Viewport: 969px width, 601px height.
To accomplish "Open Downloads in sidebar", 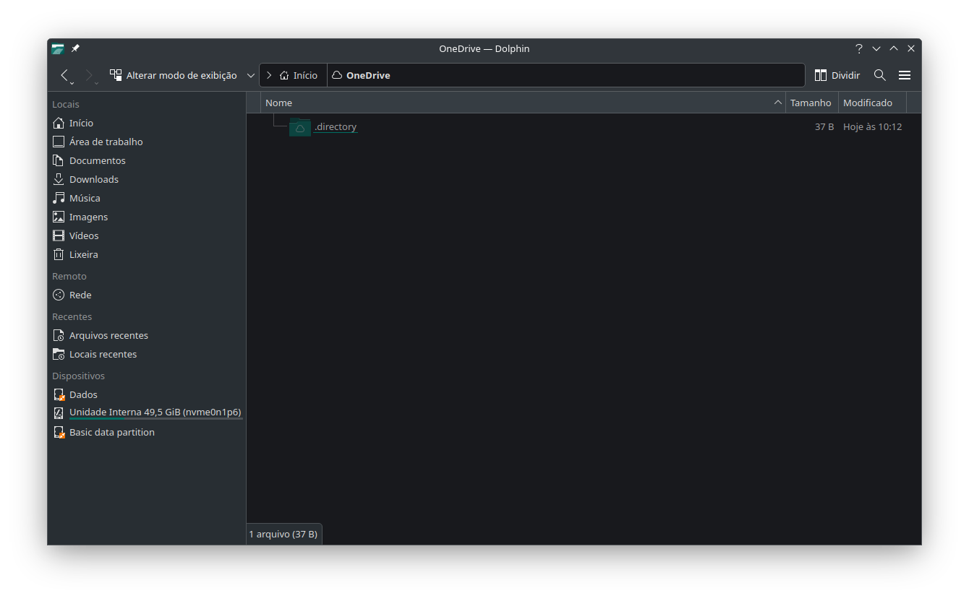I will click(x=147, y=179).
